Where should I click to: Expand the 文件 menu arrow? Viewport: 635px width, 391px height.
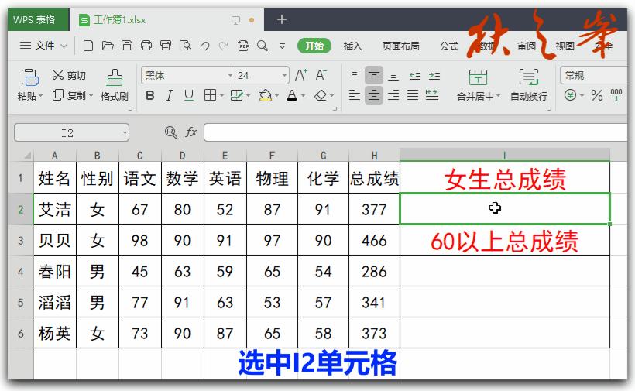click(x=63, y=46)
